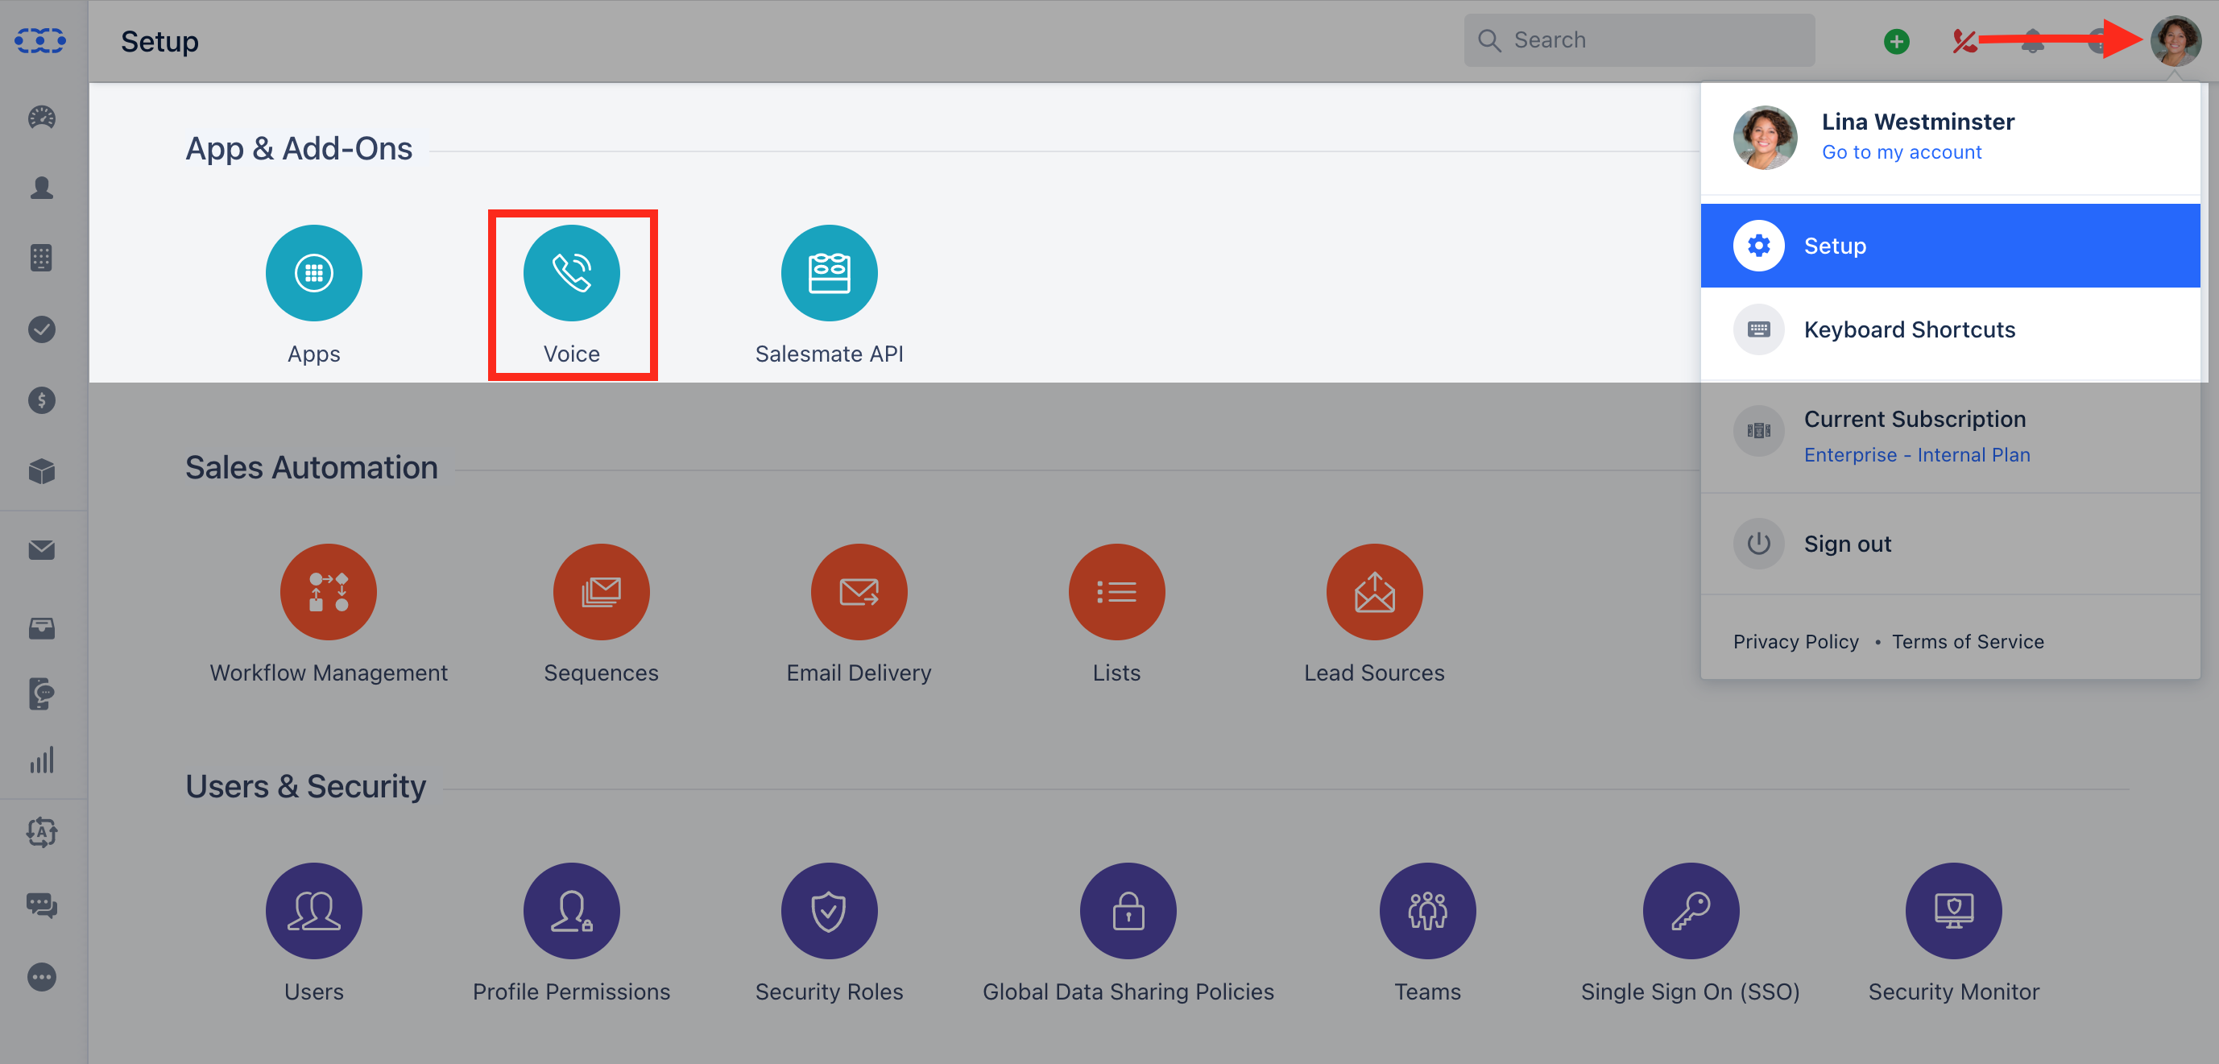Image resolution: width=2219 pixels, height=1064 pixels.
Task: Click the profile avatar in top bar
Action: tap(2175, 40)
